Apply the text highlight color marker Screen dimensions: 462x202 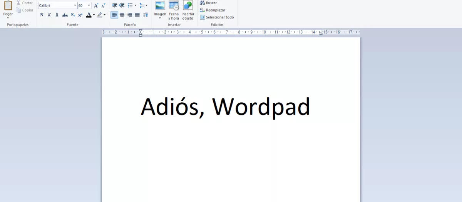[100, 15]
